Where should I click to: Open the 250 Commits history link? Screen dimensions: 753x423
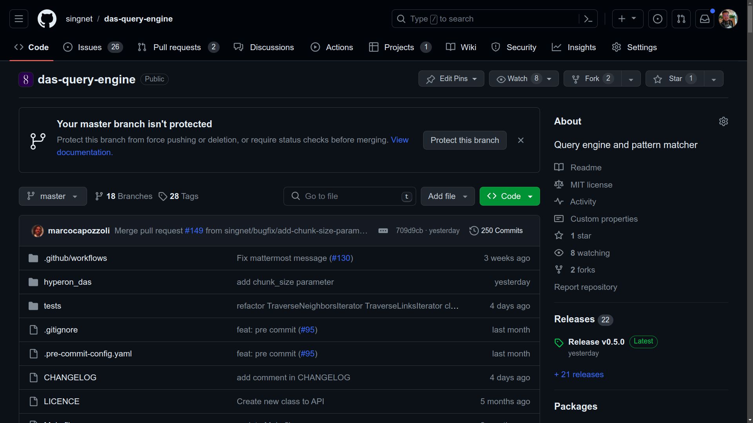click(496, 231)
